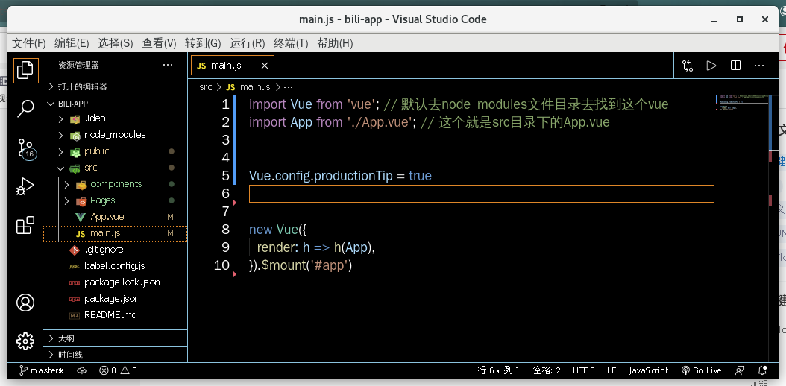The image size is (786, 386).
Task: Open the Extensions view
Action: [x=25, y=225]
